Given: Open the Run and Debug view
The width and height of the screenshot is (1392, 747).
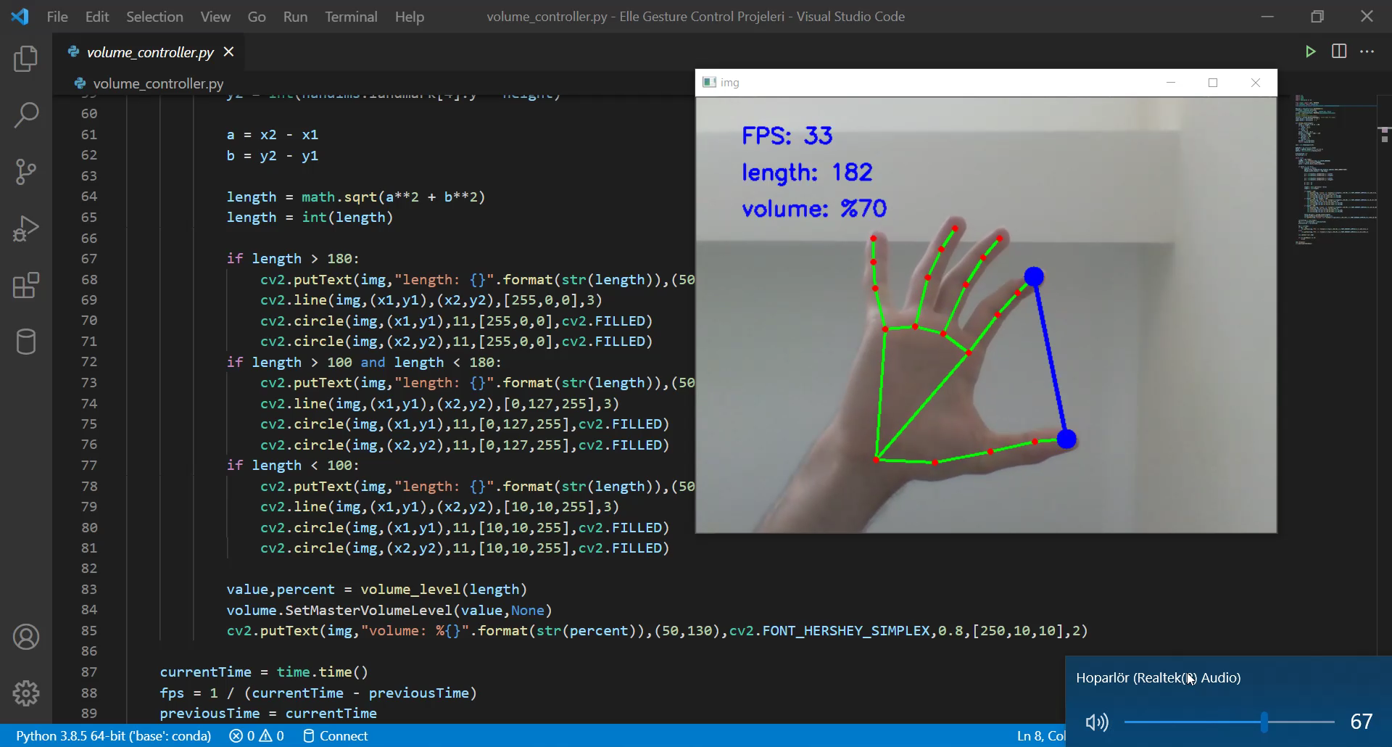Looking at the screenshot, I should 26,228.
